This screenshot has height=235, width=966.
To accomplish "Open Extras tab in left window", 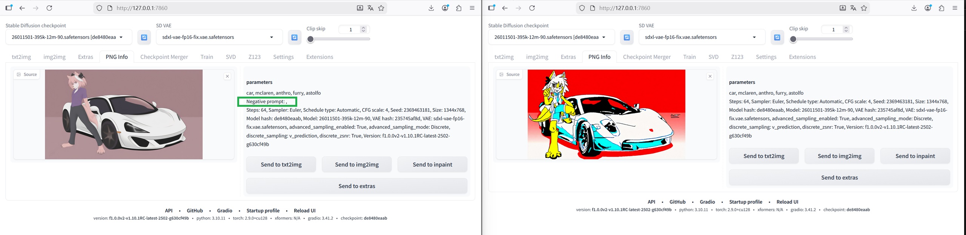I will 86,57.
